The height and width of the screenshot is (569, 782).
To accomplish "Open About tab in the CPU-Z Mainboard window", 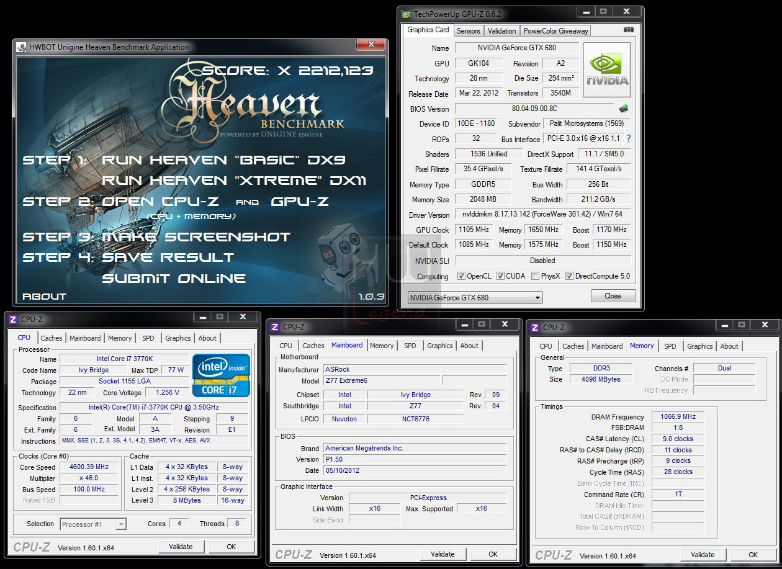I will (469, 346).
